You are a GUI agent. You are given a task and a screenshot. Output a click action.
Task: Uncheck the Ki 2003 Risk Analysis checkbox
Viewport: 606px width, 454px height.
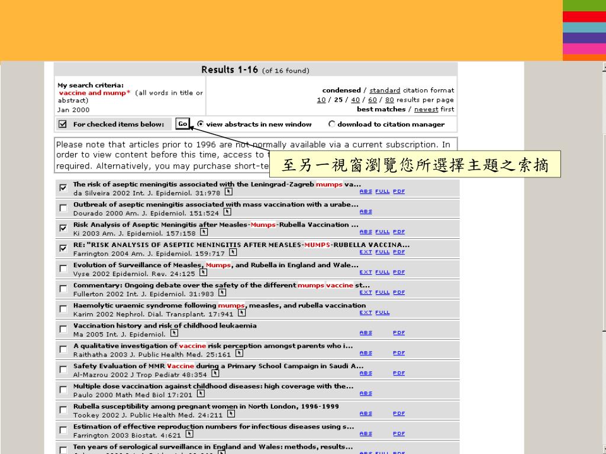(63, 228)
